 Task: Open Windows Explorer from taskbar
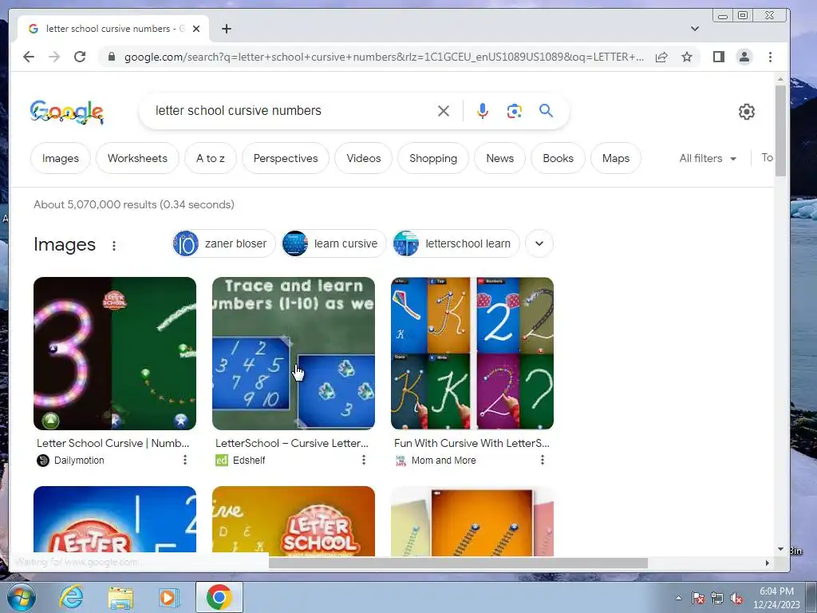[120, 597]
